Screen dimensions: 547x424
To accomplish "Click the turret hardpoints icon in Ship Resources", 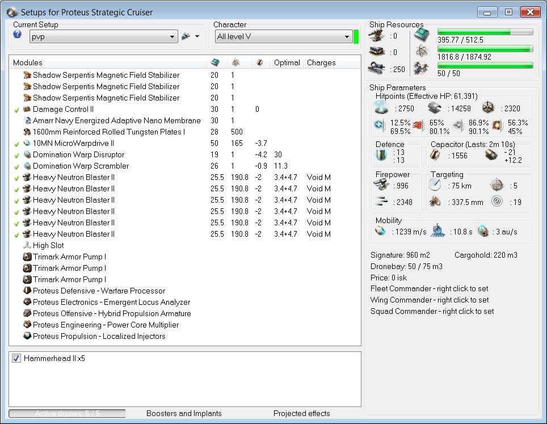I will tap(376, 36).
